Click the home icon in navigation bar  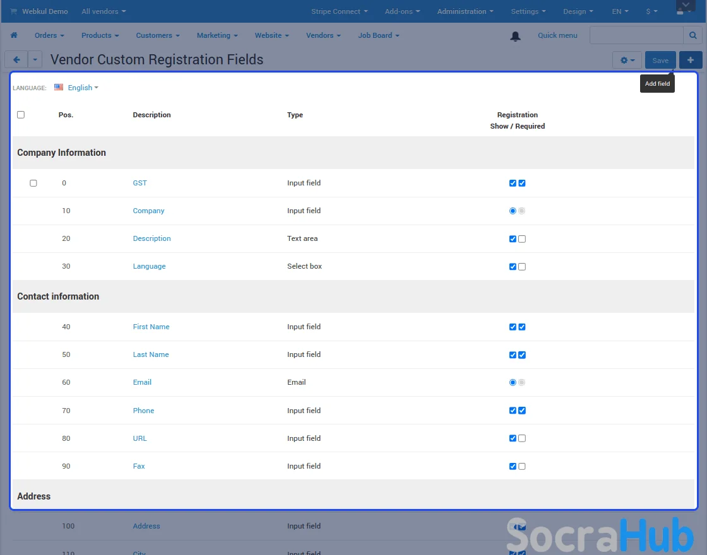coord(14,35)
